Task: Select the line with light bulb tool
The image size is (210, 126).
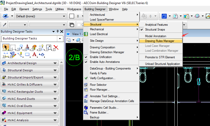Action: click(20, 54)
